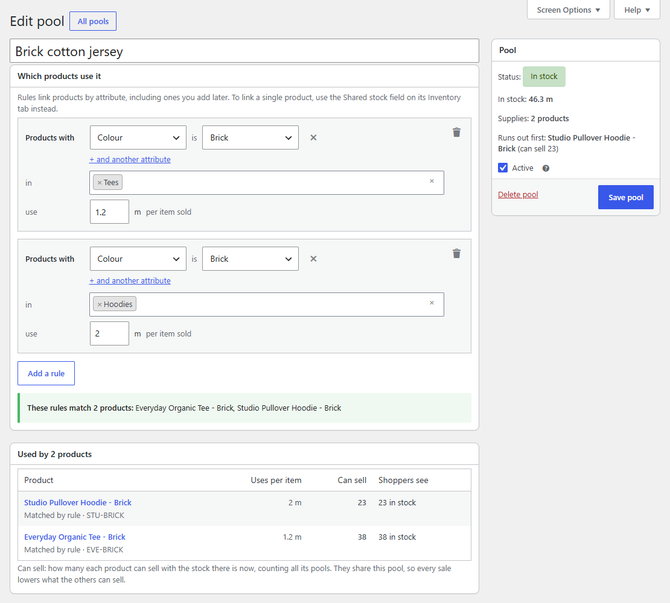Select the 'In stock: 46.3 m' text
This screenshot has height=603, width=670.
(525, 99)
